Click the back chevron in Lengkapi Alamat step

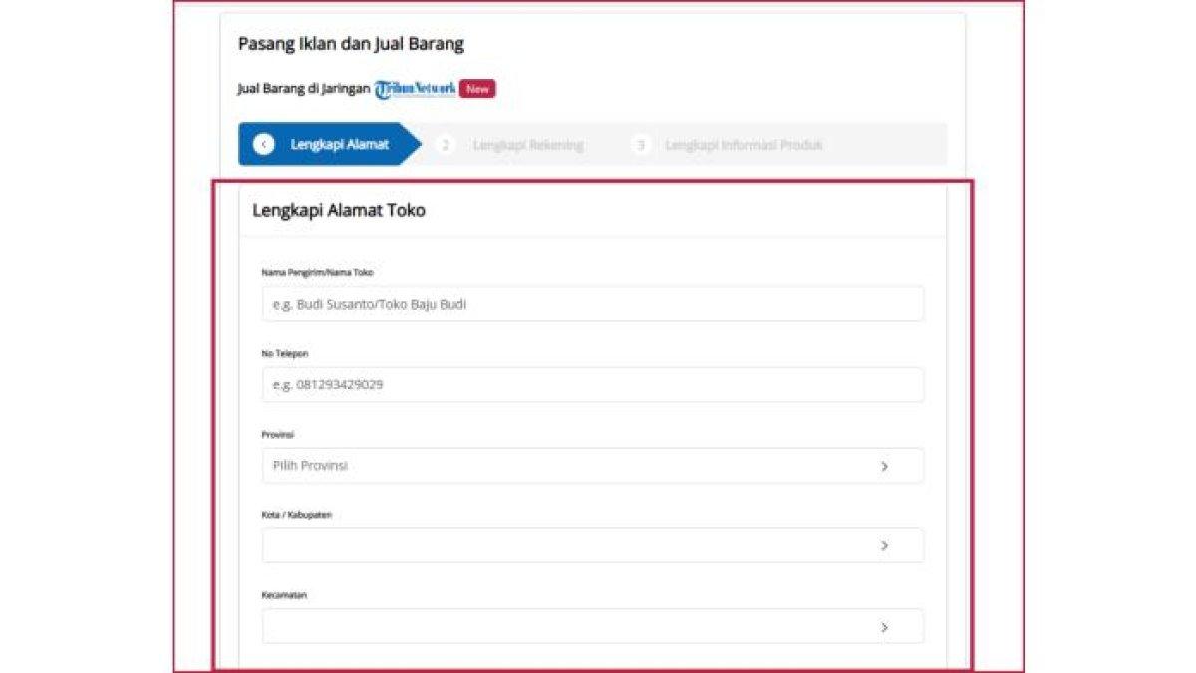click(262, 144)
